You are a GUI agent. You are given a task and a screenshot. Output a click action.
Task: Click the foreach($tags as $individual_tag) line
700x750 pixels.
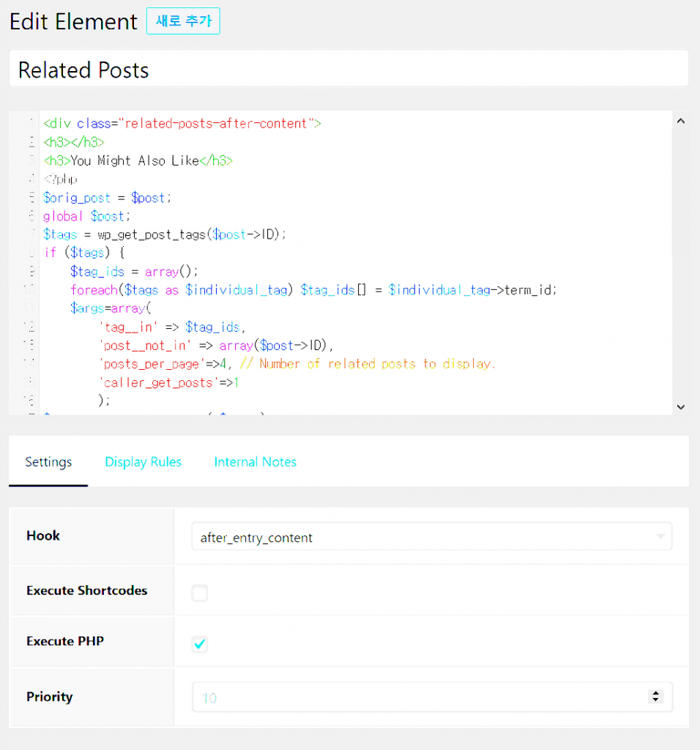(313, 290)
